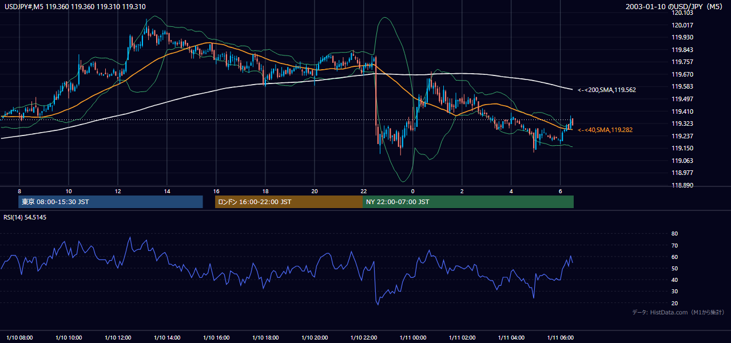The height and width of the screenshot is (343, 731).
Task: Click price axis label 119.930
Action: tap(682, 37)
